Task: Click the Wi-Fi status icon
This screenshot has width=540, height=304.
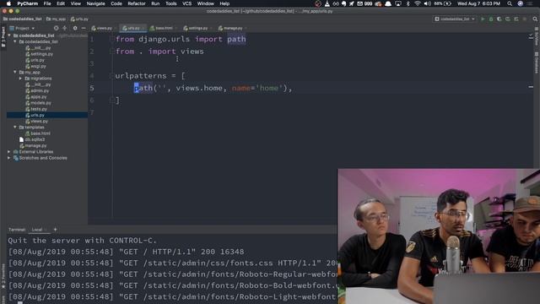Action: coord(418,3)
